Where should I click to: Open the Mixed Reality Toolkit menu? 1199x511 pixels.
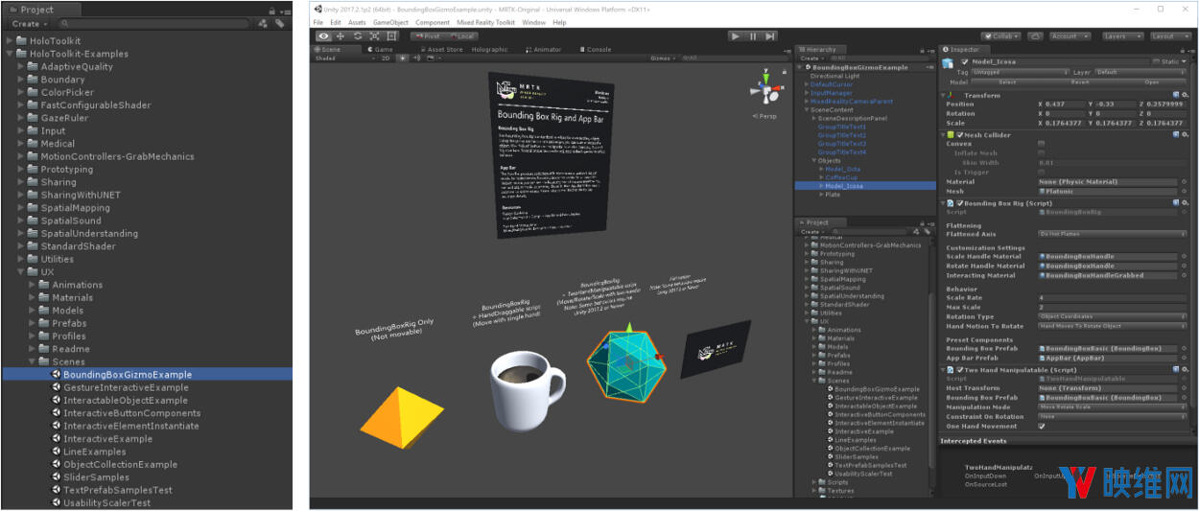486,22
